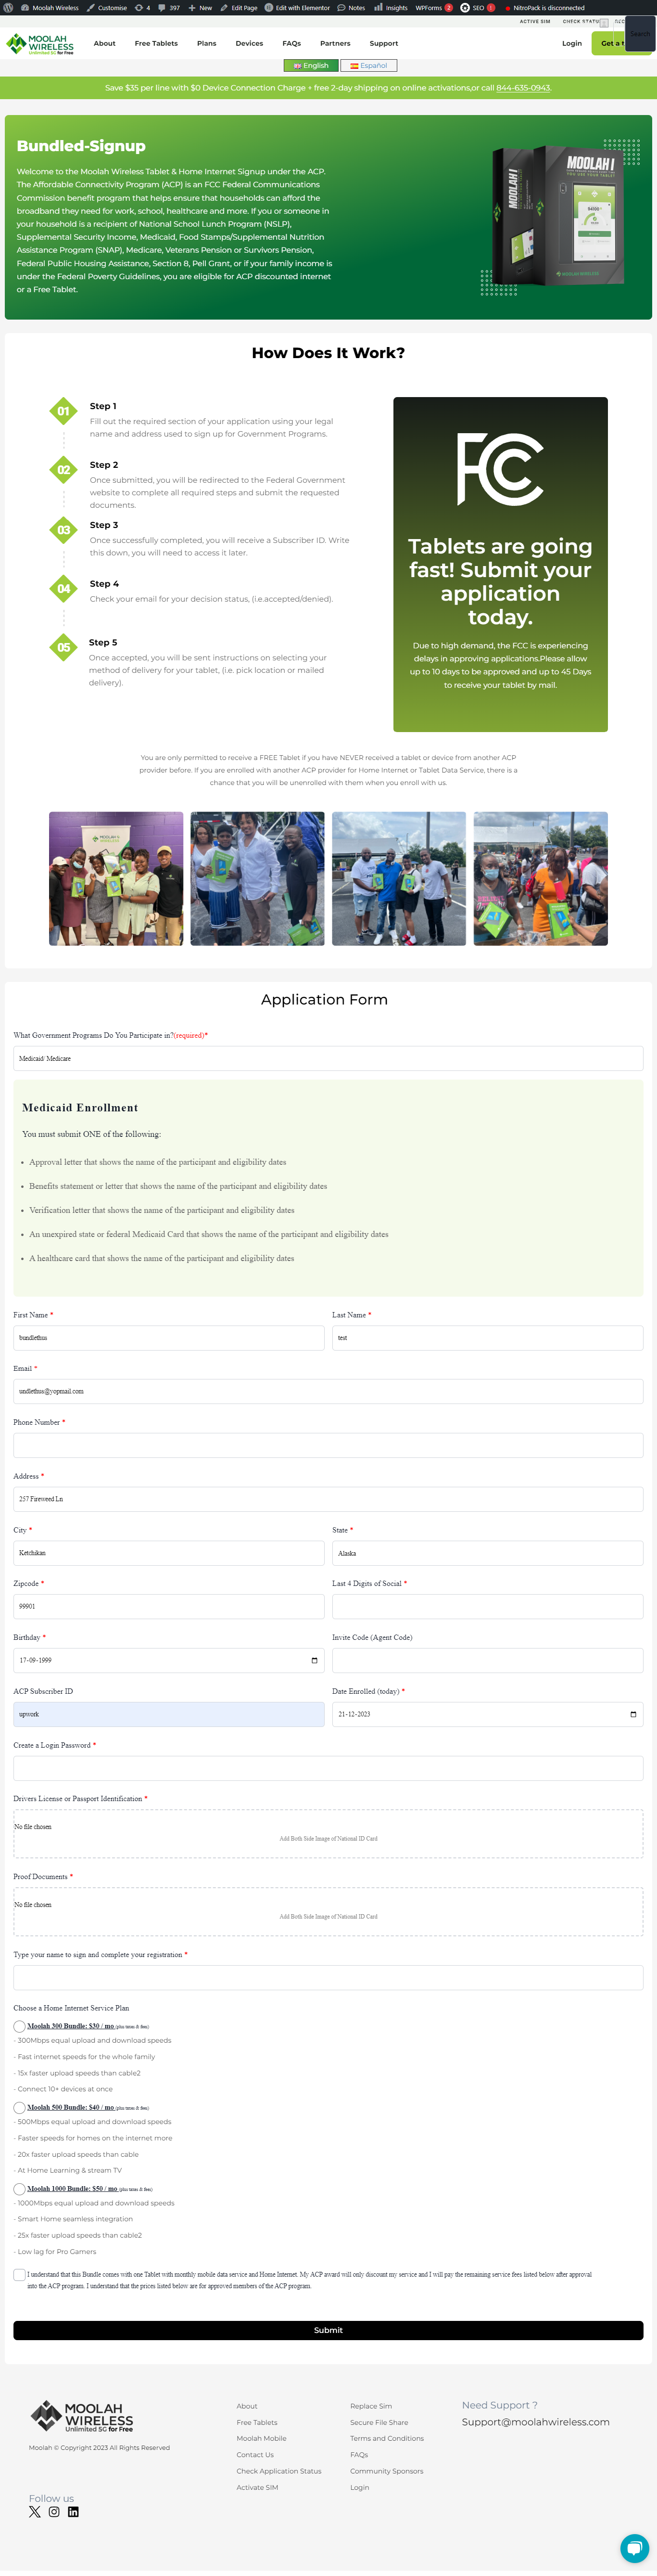Click the City input field
This screenshot has height=2576, width=657.
[x=169, y=1553]
